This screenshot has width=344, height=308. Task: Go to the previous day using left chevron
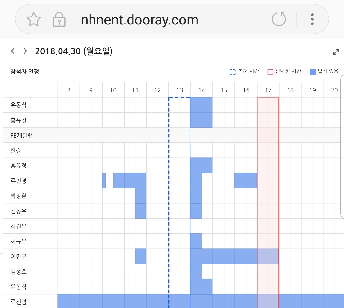(12, 51)
